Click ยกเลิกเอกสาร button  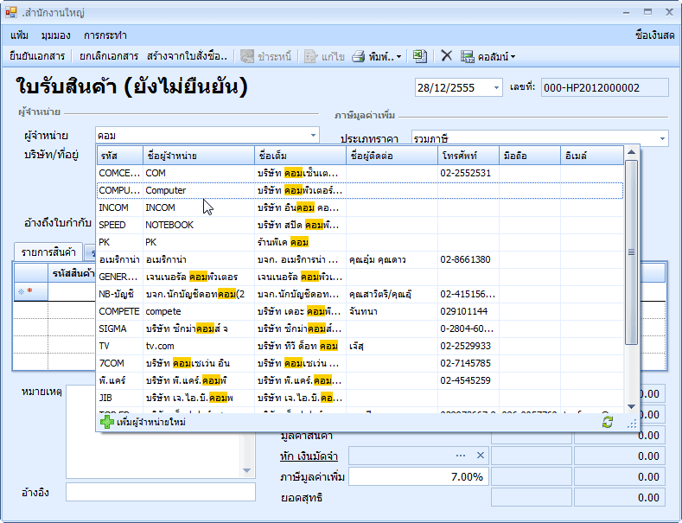click(x=108, y=56)
